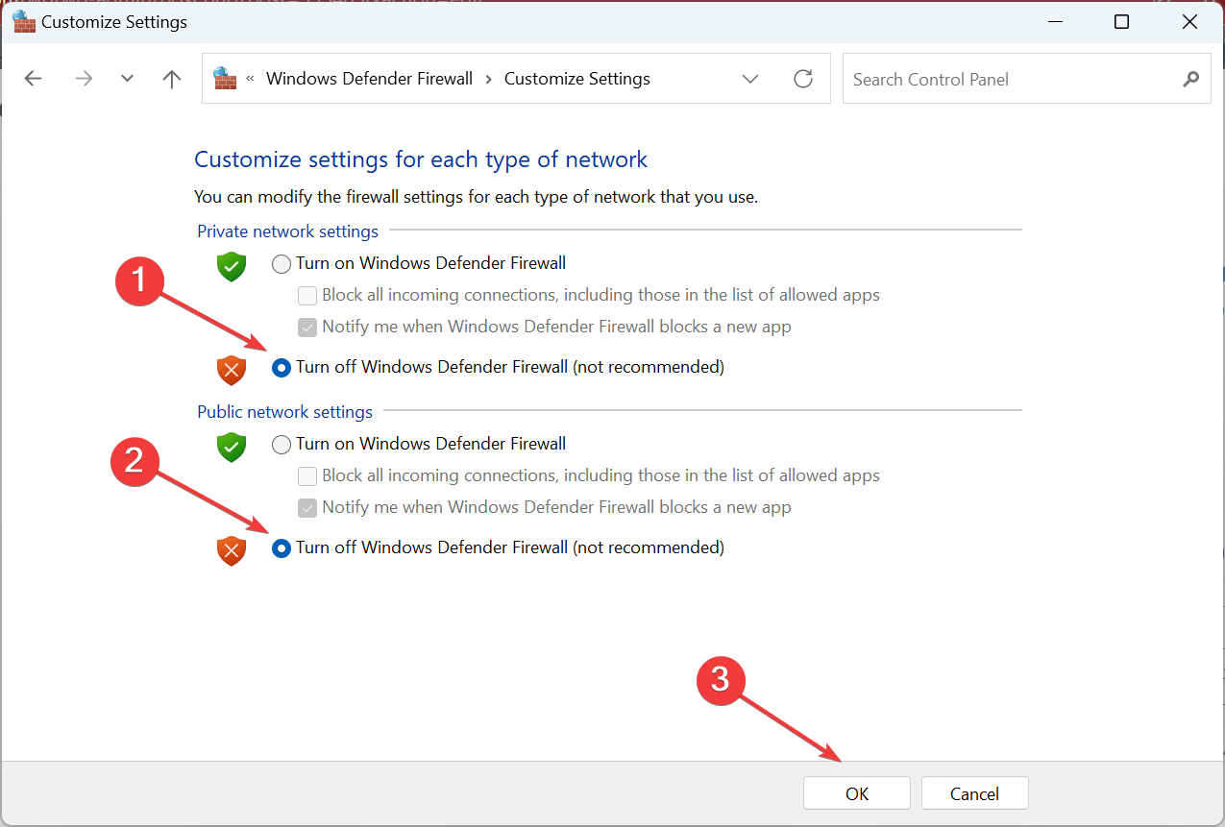Check public Block all incoming connections
This screenshot has width=1225, height=827.
[307, 476]
